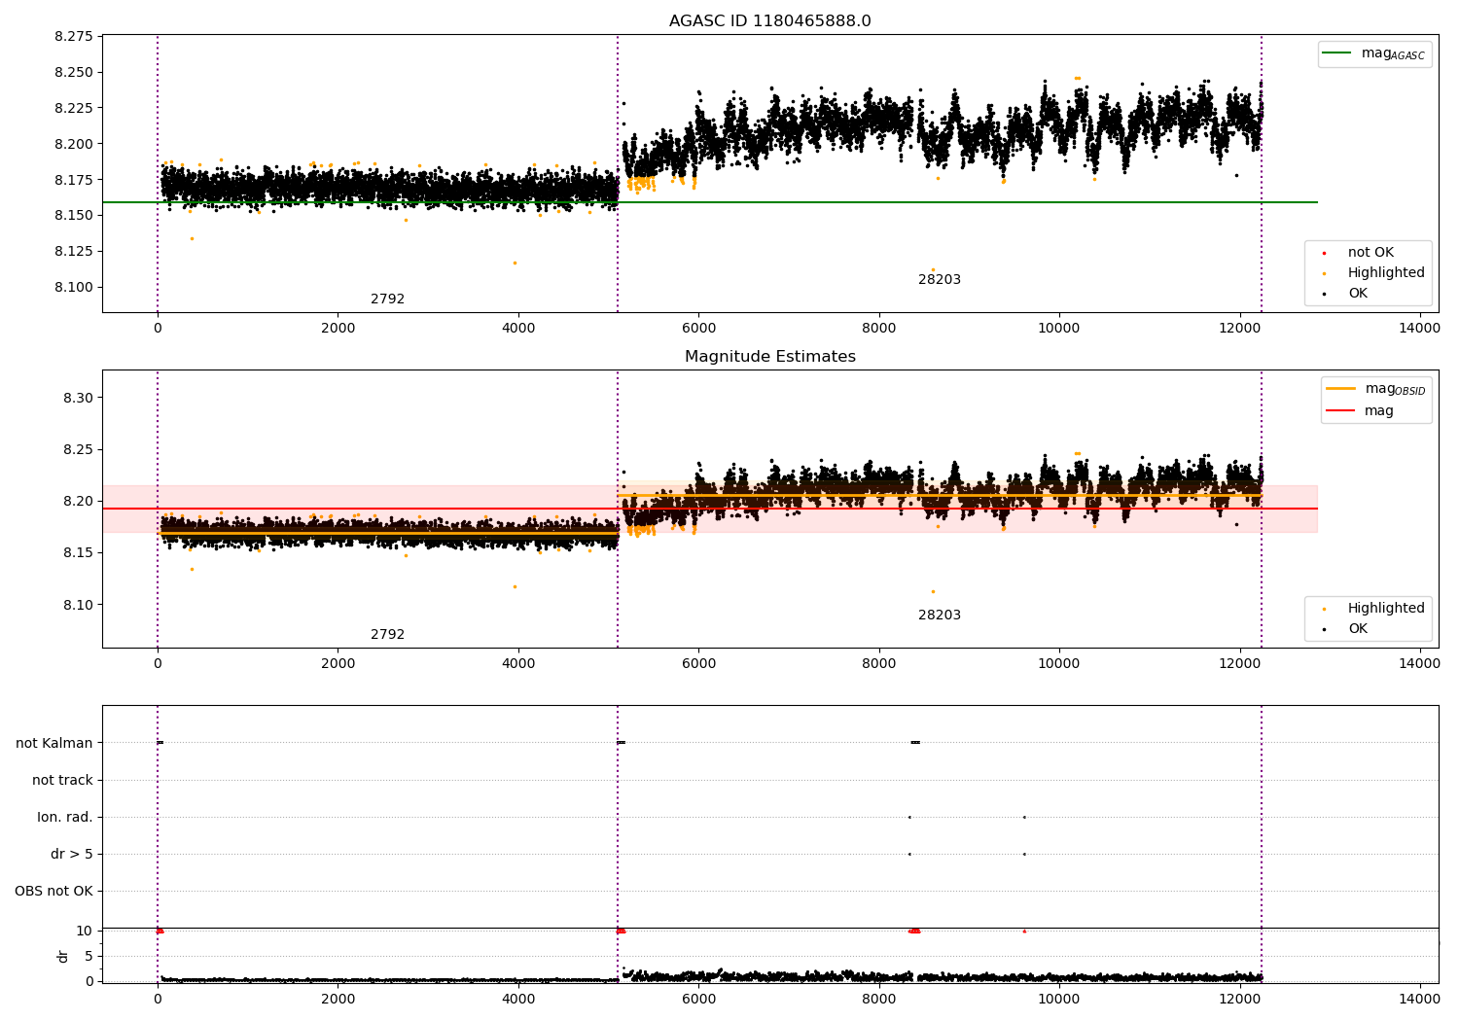Click the 'dr > 5' row label
The height and width of the screenshot is (1021, 1459).
(72, 854)
